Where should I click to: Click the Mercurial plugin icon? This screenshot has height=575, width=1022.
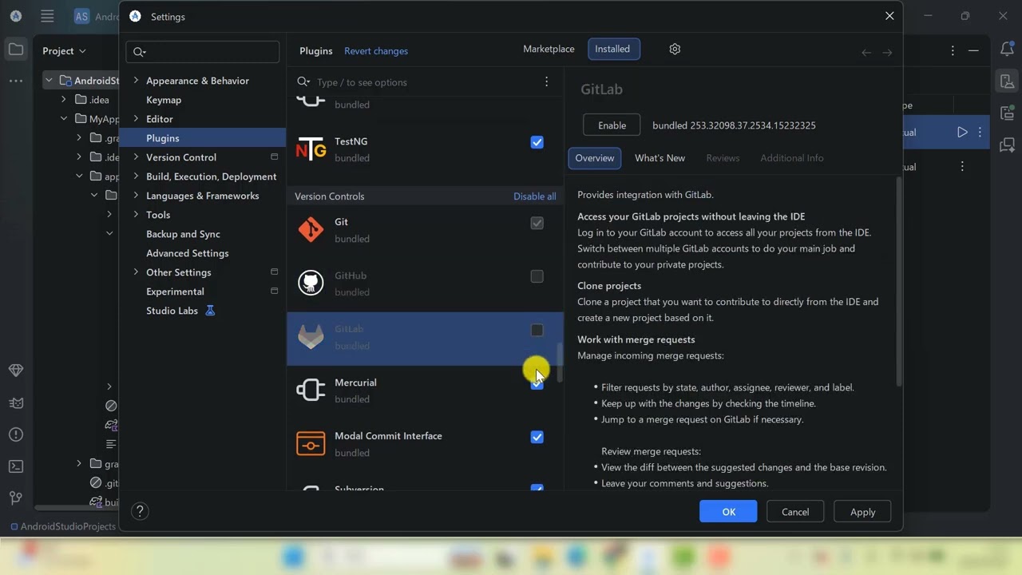click(x=311, y=391)
